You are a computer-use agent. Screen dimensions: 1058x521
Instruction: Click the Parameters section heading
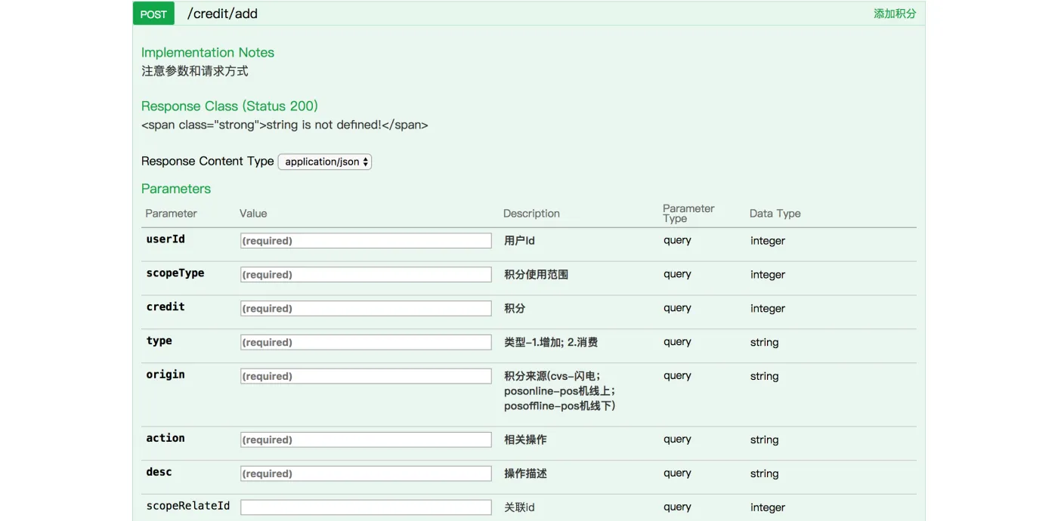(x=175, y=189)
